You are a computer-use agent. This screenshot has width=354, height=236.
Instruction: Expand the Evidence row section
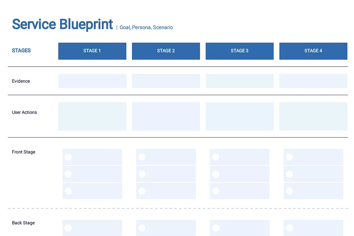21,81
